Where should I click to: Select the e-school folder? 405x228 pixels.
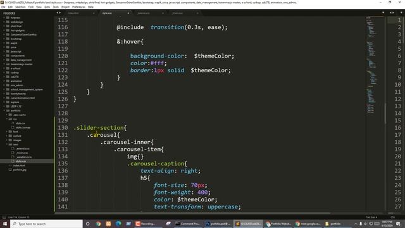[x=15, y=68]
